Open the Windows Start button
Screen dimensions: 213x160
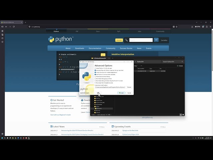pyautogui.click(x=2, y=138)
